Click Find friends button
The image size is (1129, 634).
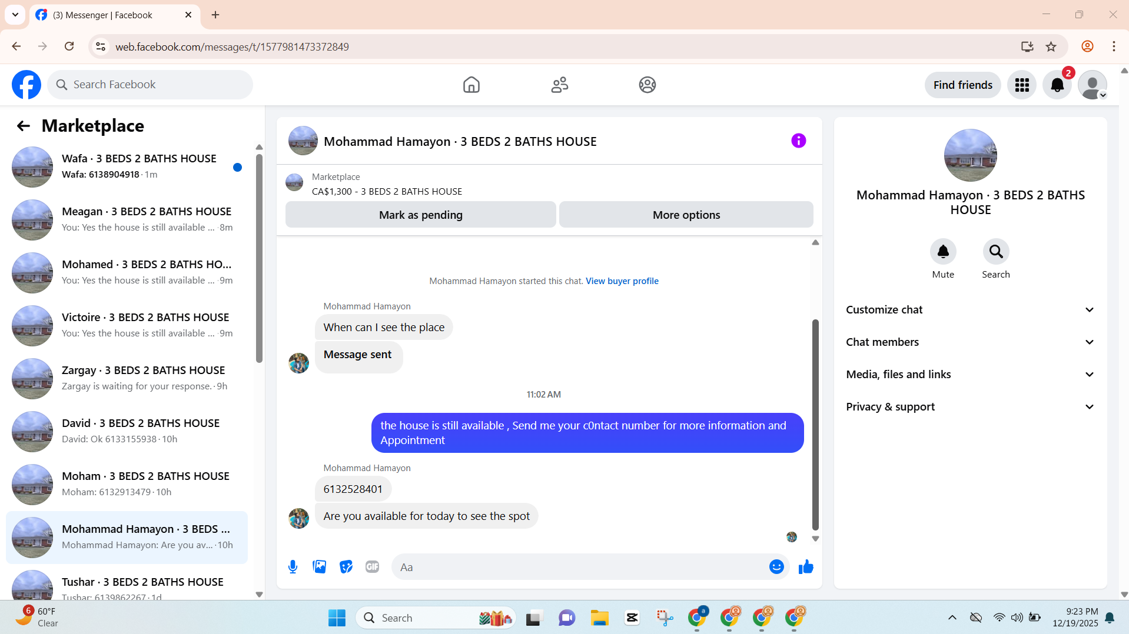click(962, 85)
